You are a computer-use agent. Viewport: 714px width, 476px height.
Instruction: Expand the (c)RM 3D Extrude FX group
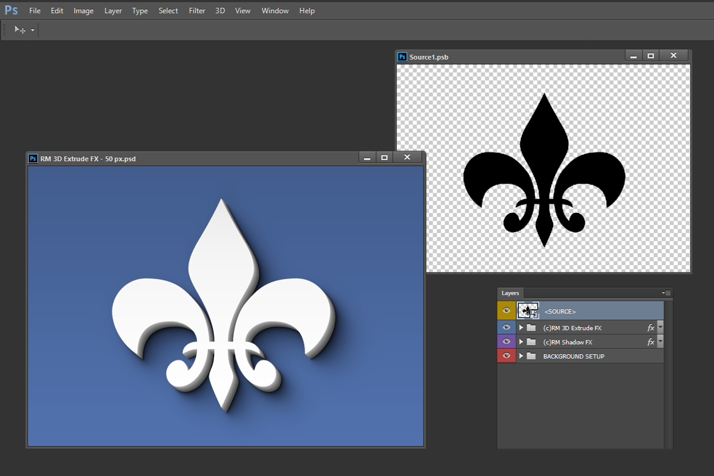521,328
